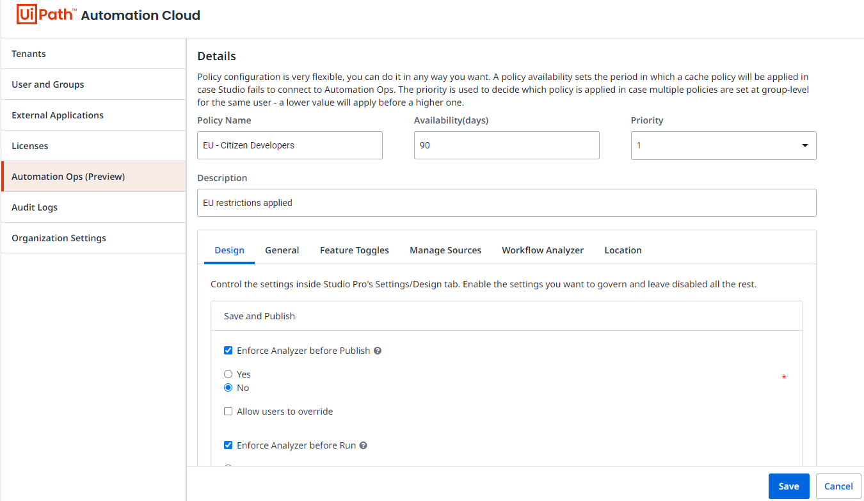Select No radio under Analyzer before Publish
Image resolution: width=864 pixels, height=501 pixels.
228,388
